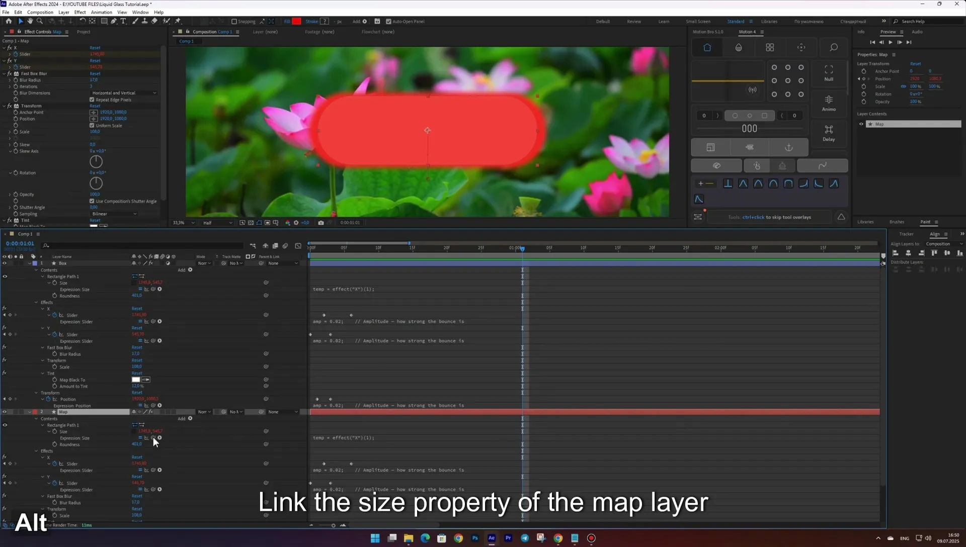Open the Animation menu

click(x=101, y=12)
